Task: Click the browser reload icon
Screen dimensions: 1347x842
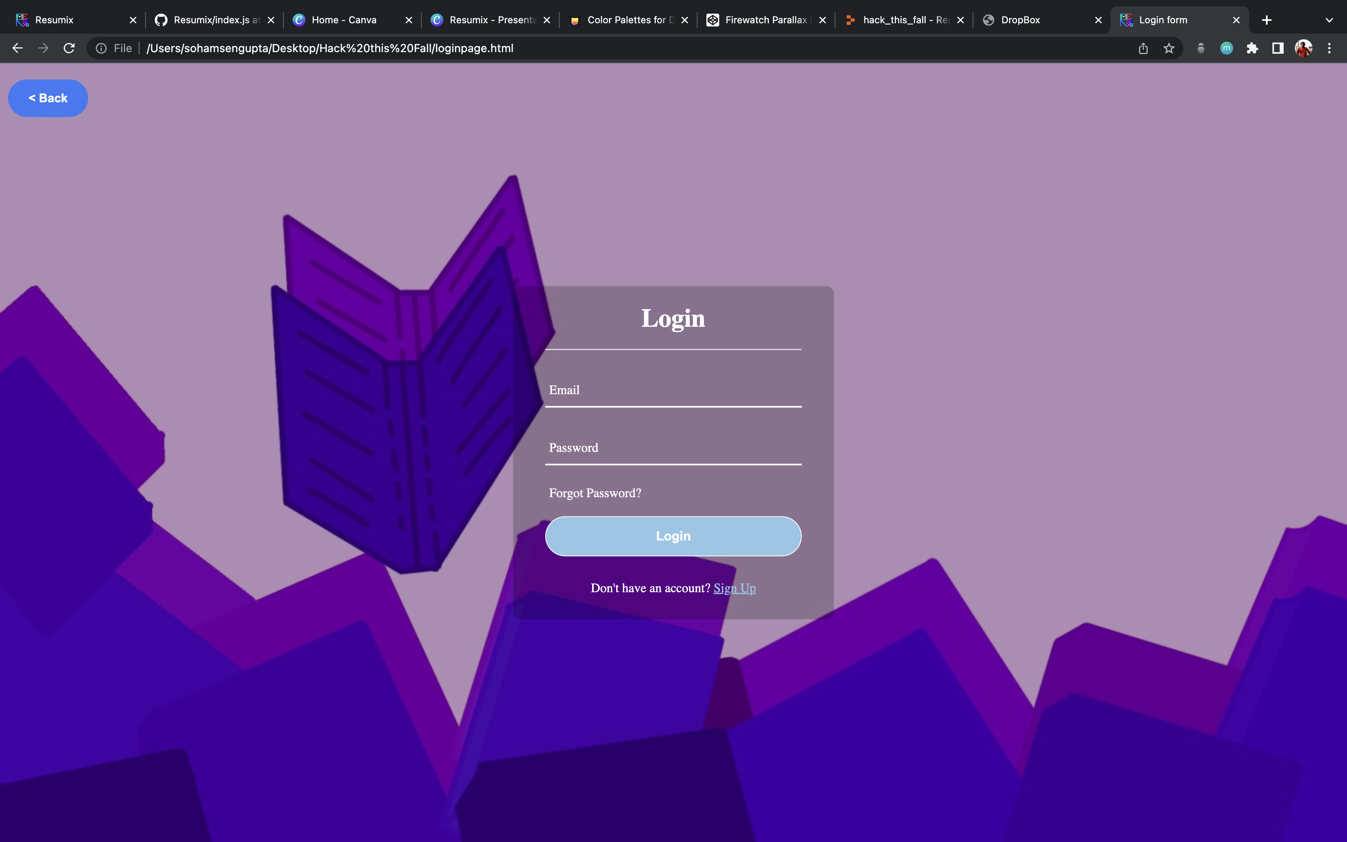Action: [69, 49]
